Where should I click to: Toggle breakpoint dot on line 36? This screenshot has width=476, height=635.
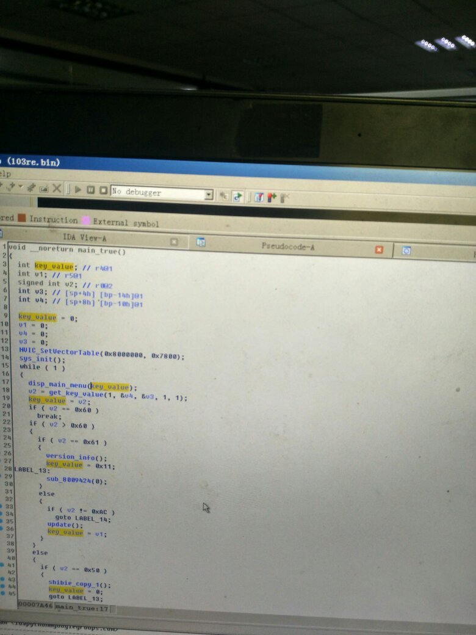click(x=2, y=528)
